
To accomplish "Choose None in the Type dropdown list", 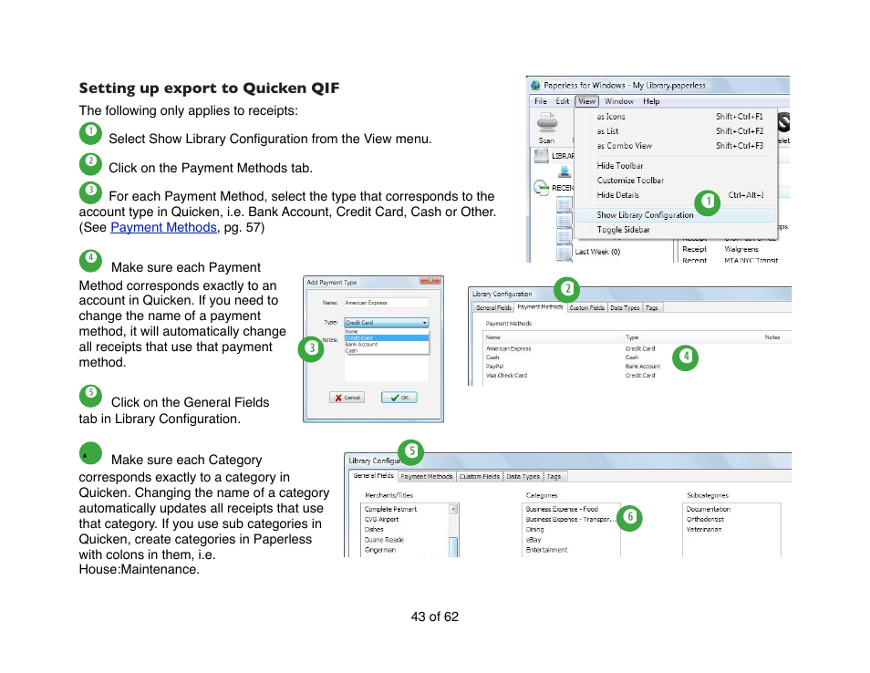I will coord(386,331).
